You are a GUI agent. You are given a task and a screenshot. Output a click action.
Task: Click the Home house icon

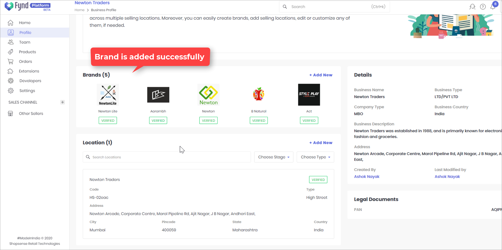pos(10,23)
